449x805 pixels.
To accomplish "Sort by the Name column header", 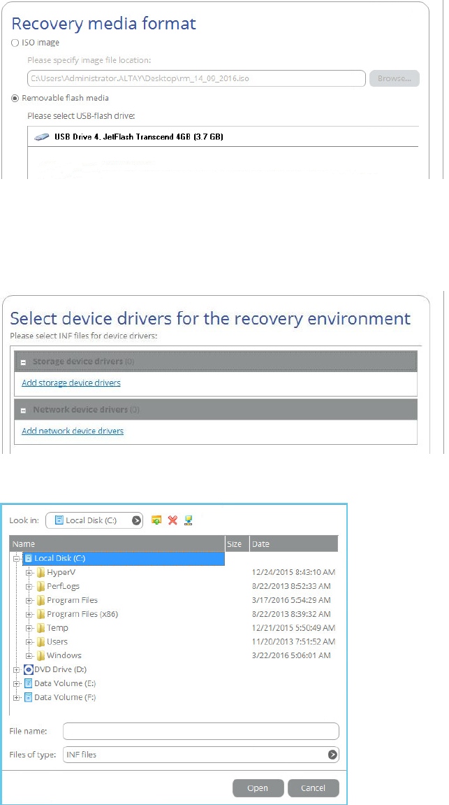I will pos(117,543).
